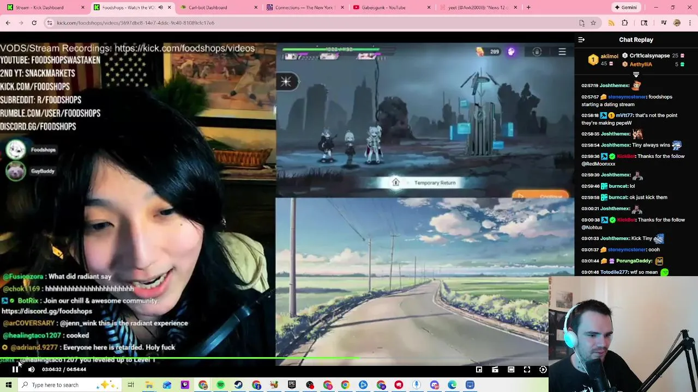Open the Chrome profile avatar
The image size is (698, 392).
[x=677, y=23]
